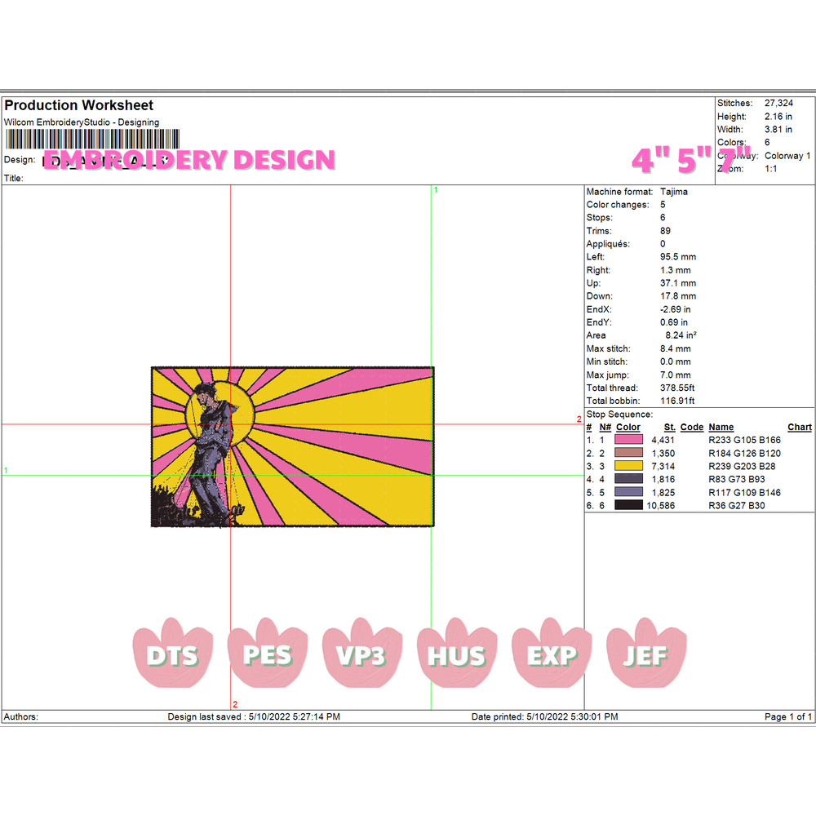Select the pink swatch in row 1
Screen dimensions: 816x816
(x=628, y=440)
